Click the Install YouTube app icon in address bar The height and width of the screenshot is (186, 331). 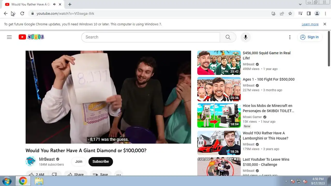point(274,13)
